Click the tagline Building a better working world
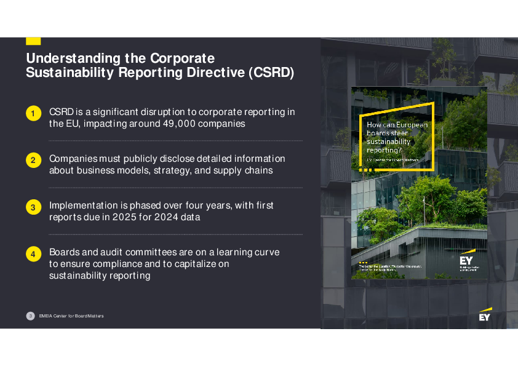 click(468, 268)
